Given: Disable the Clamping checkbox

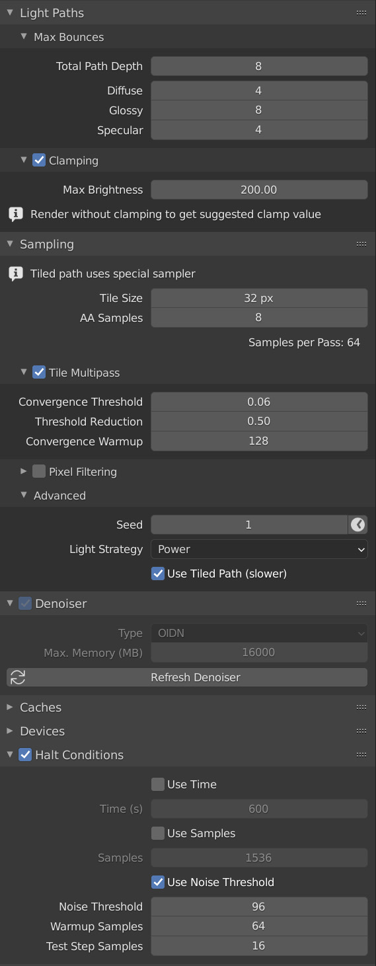Looking at the screenshot, I should pyautogui.click(x=39, y=160).
